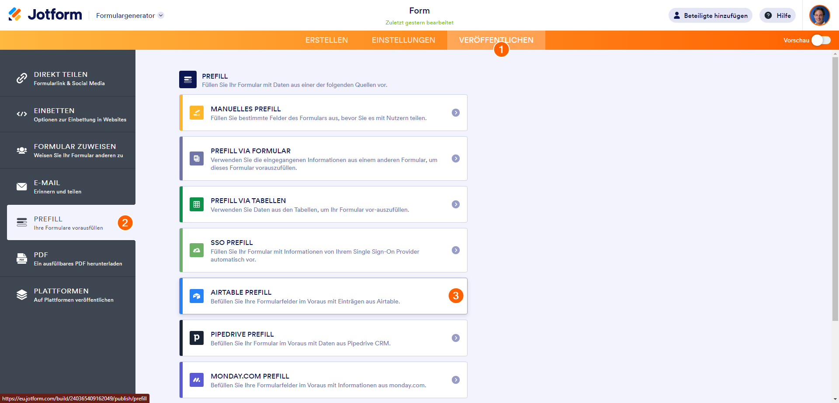
Task: Click the Direkt Teilen link icon
Action: coord(22,78)
